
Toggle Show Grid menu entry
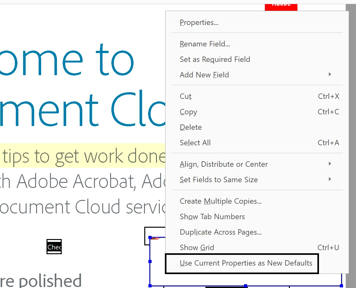257,248
